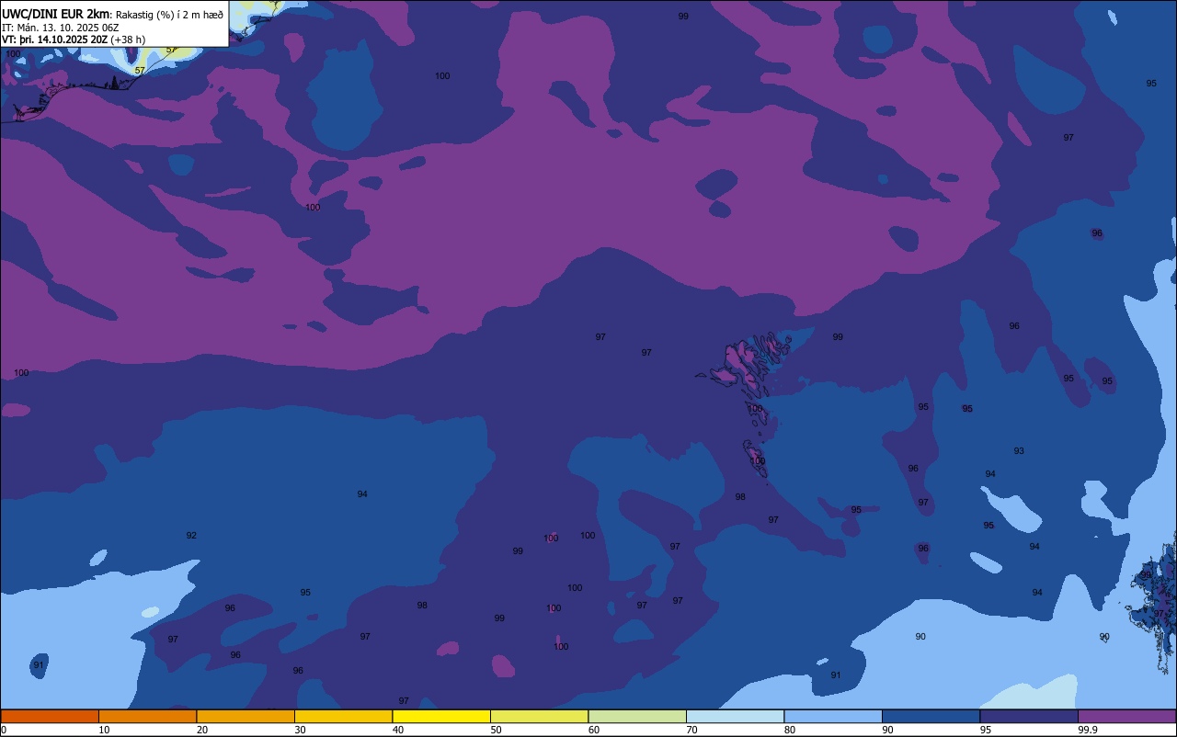
Task: Click the purple above-99.9 legend swatch
Action: point(1126,716)
